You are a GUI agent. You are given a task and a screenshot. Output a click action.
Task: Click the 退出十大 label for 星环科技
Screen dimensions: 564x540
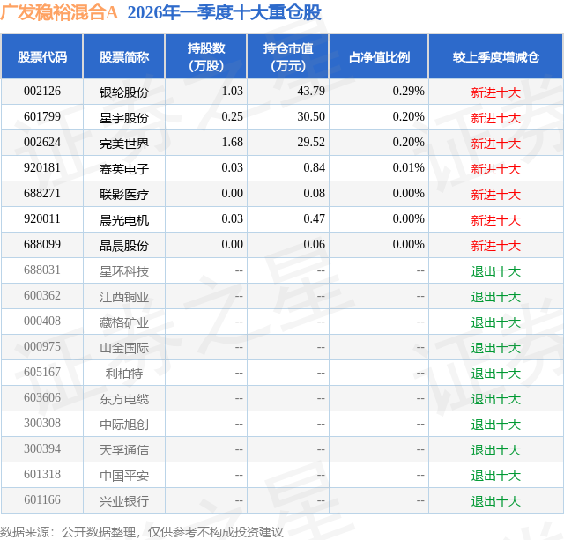(496, 271)
